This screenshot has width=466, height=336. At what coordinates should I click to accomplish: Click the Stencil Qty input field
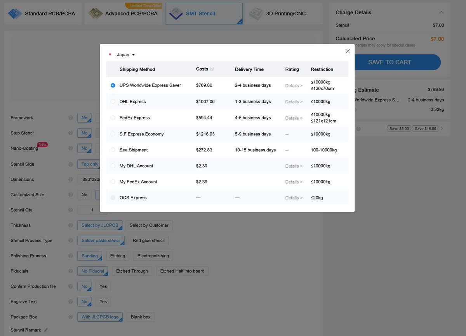click(x=92, y=210)
